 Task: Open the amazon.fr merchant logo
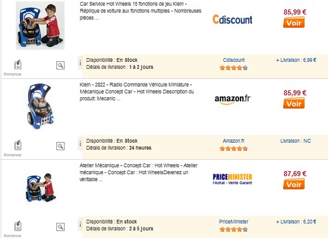pyautogui.click(x=233, y=100)
